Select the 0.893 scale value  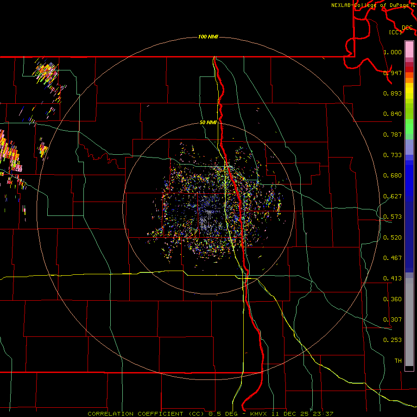click(x=392, y=93)
